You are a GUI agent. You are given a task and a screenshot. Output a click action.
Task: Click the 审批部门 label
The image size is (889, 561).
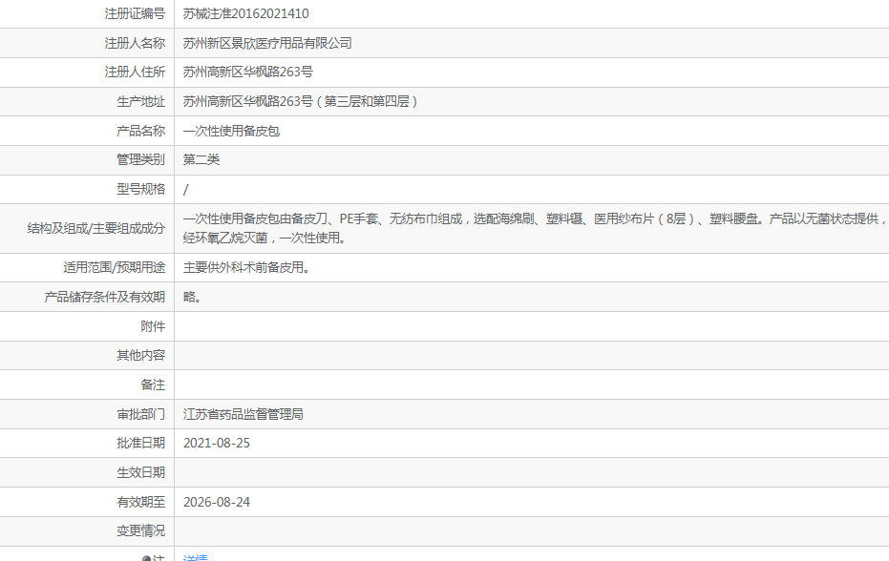click(x=141, y=414)
